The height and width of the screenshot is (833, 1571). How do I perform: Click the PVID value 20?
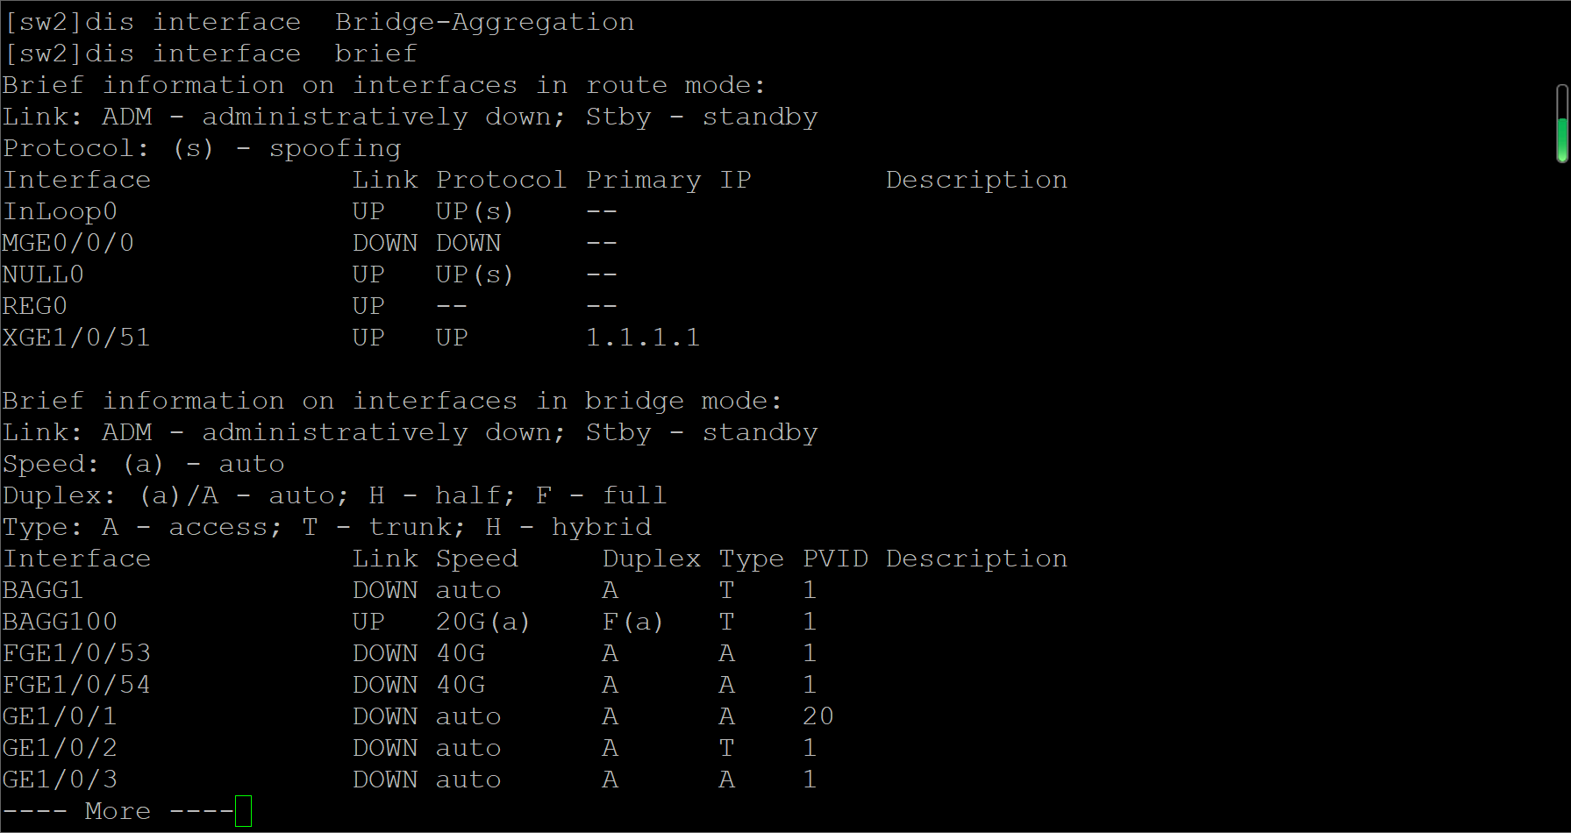(x=818, y=716)
